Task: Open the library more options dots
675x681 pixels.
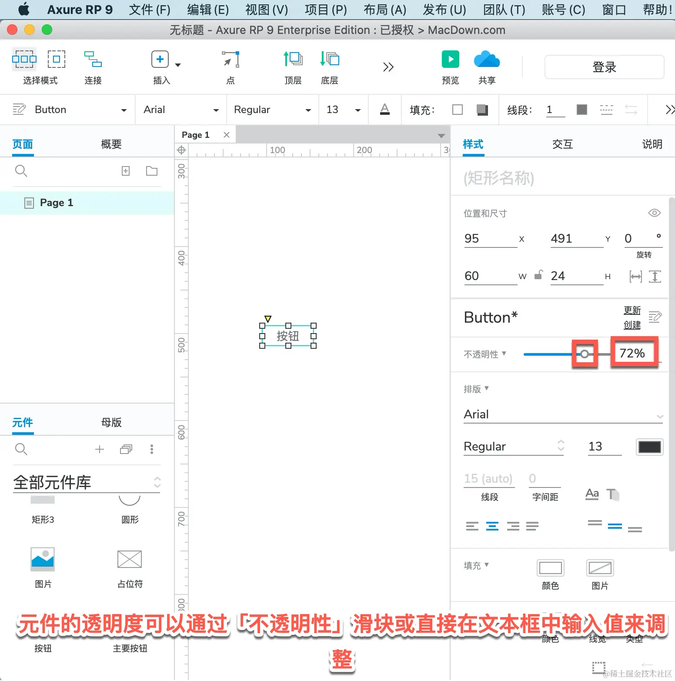Action: pos(152,449)
